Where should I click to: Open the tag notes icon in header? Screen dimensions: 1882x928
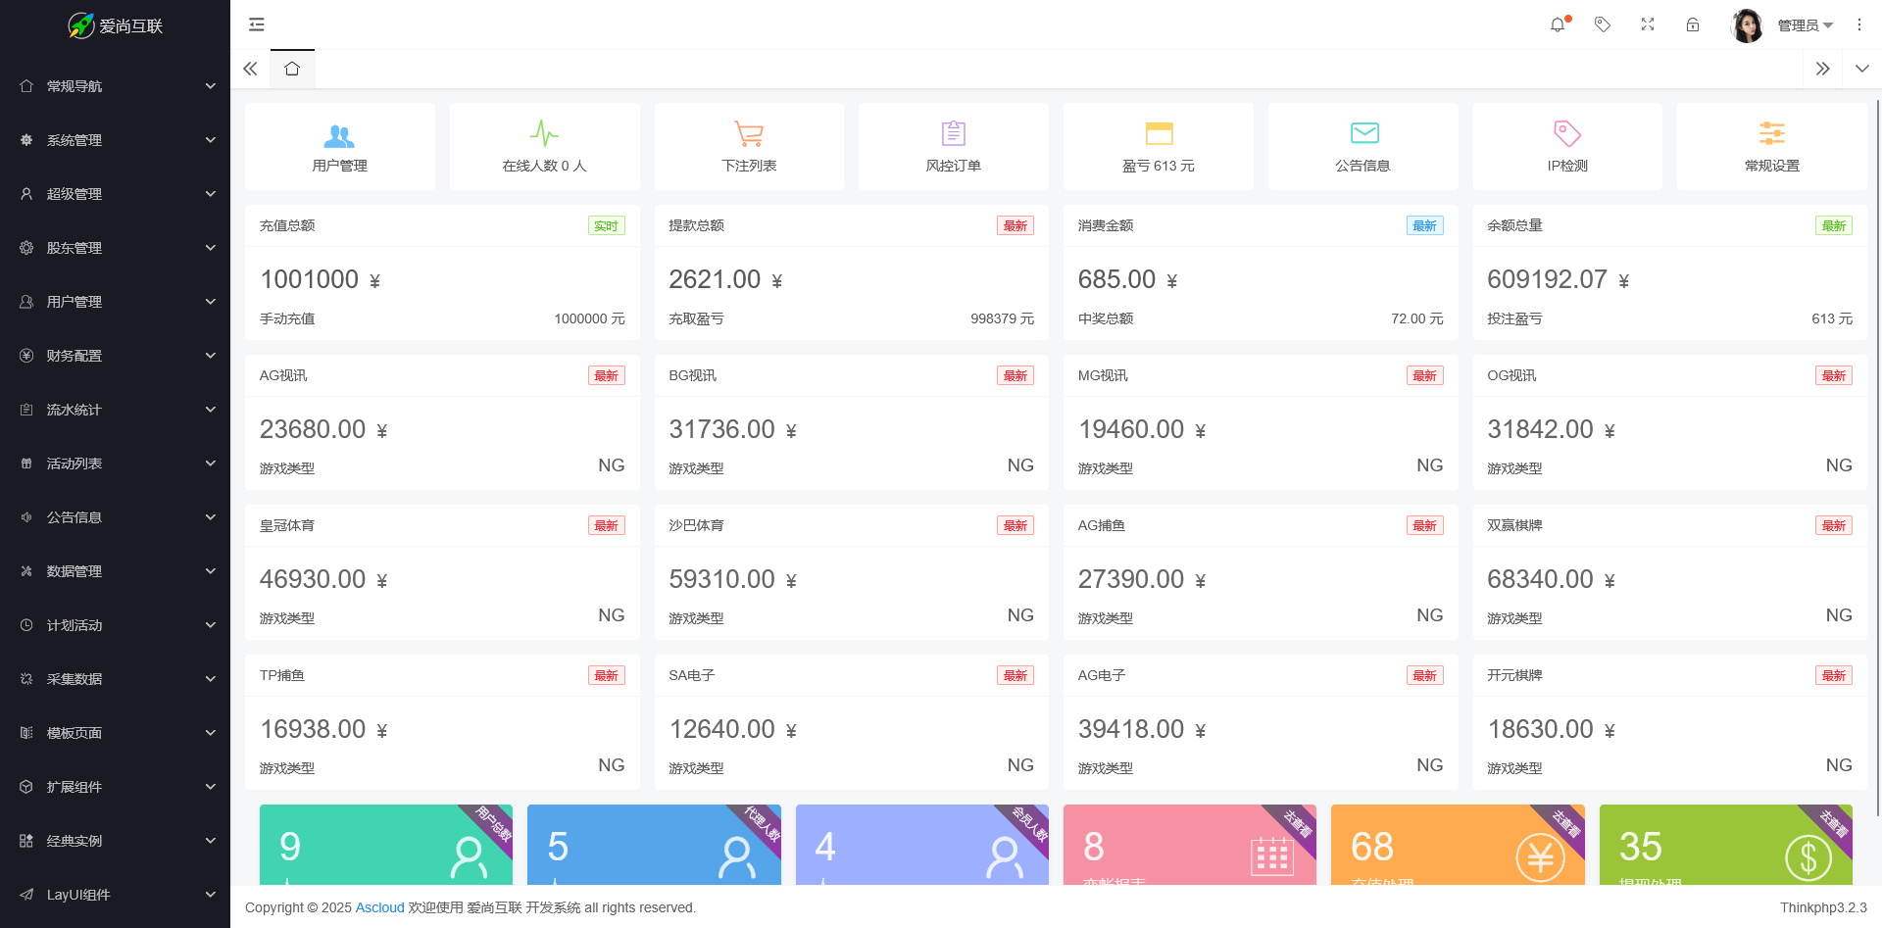pos(1603,24)
